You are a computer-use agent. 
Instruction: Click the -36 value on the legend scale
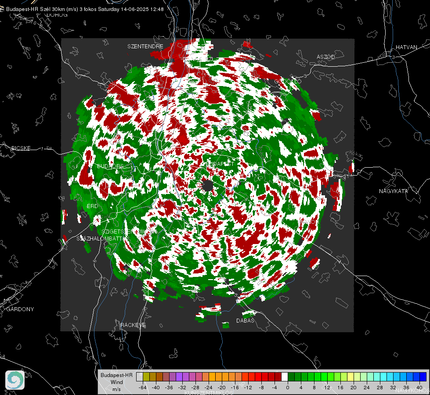click(169, 388)
